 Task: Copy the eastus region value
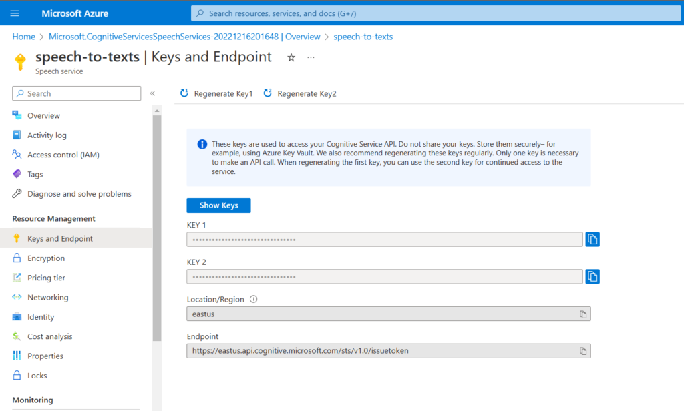click(583, 314)
